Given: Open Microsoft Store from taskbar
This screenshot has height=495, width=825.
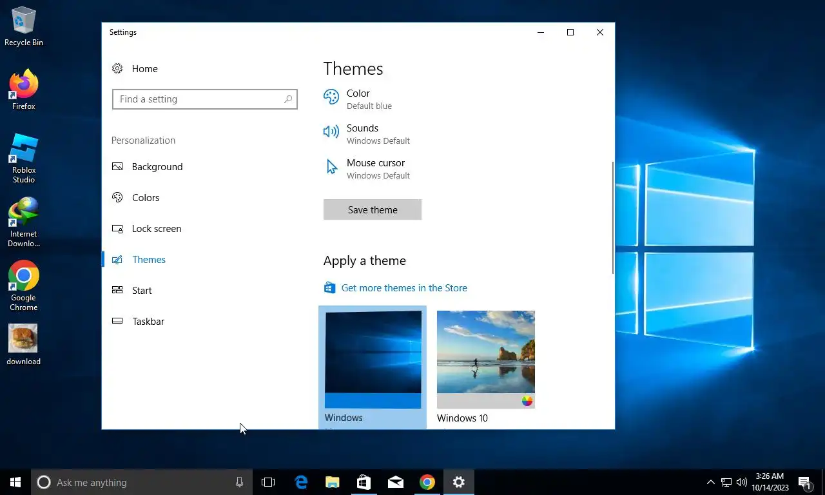Looking at the screenshot, I should pyautogui.click(x=364, y=482).
